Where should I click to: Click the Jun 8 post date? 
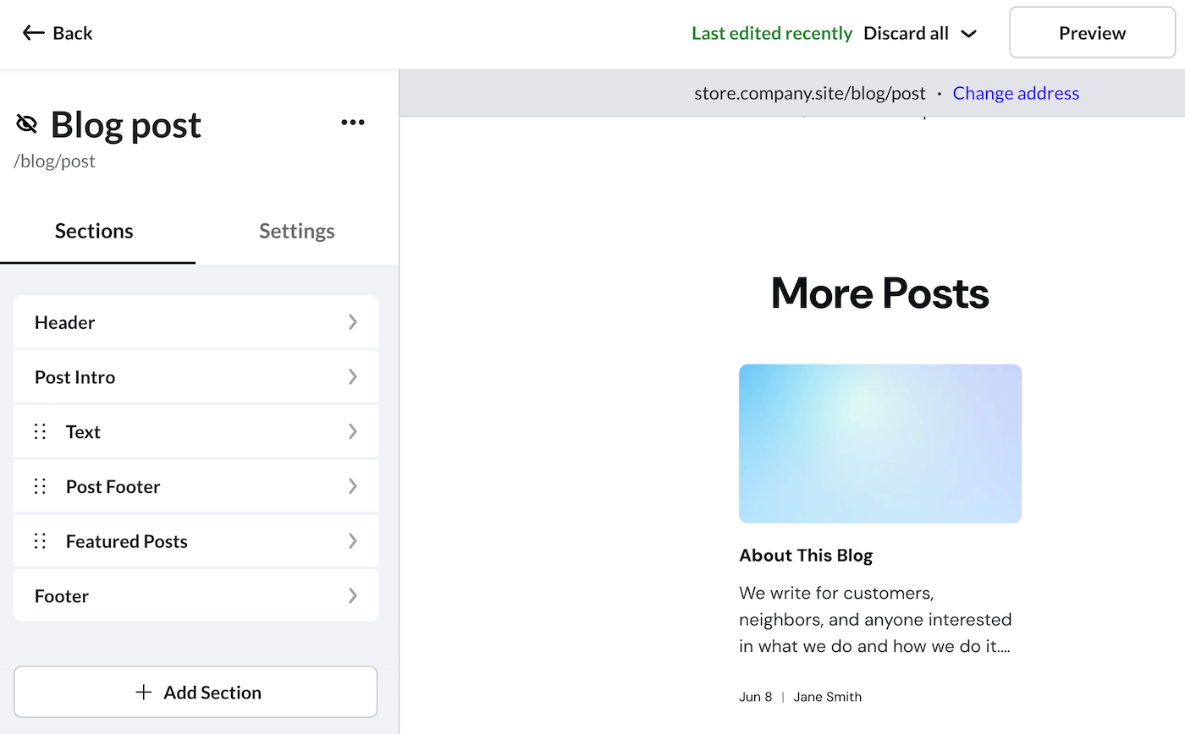pyautogui.click(x=755, y=697)
